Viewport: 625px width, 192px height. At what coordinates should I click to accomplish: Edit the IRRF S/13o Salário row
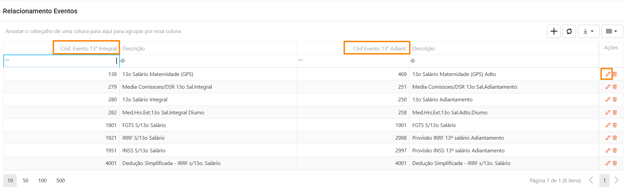tap(608, 138)
